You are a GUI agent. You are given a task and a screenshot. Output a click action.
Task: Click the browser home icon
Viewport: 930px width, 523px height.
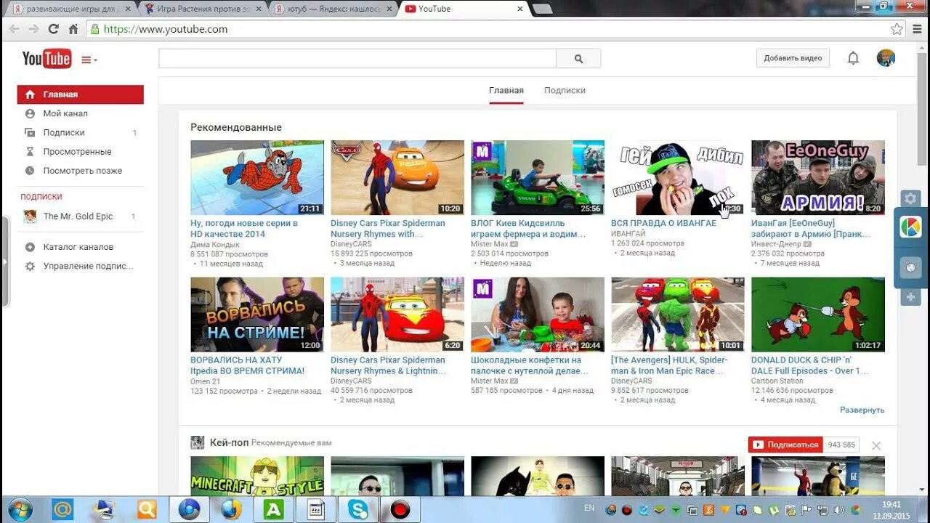[x=73, y=29]
